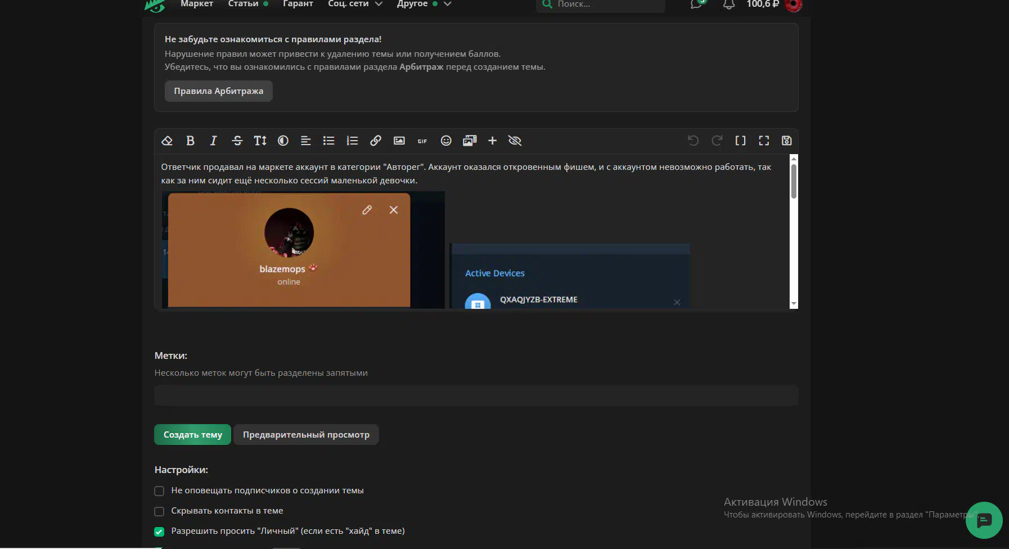Insert a GIF via toolbar
This screenshot has height=549, width=1009.
point(422,141)
